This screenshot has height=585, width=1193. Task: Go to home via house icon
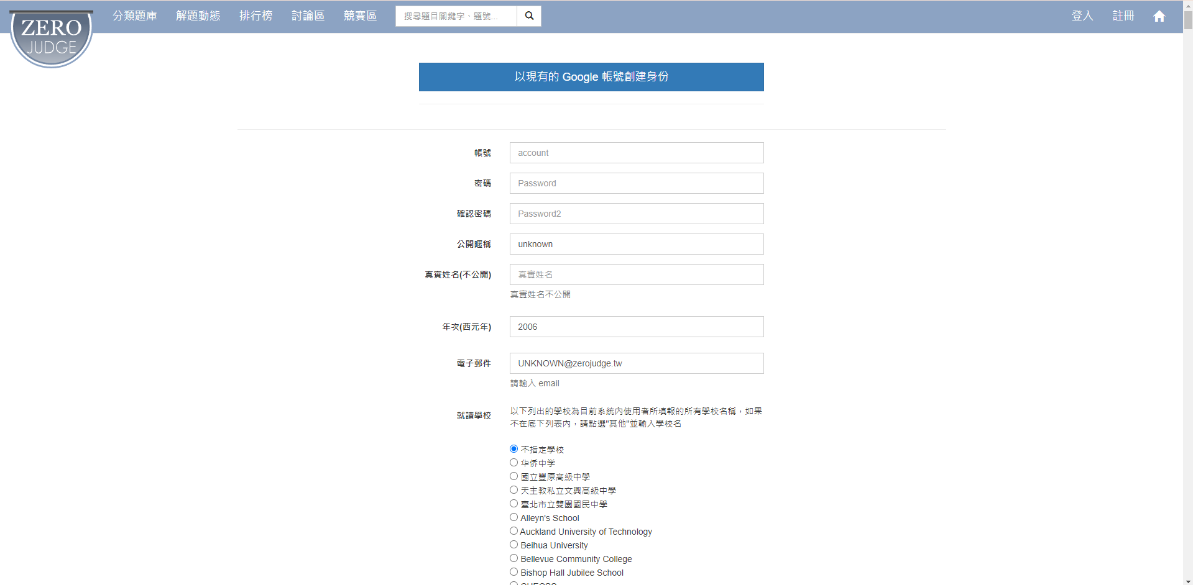tap(1159, 16)
